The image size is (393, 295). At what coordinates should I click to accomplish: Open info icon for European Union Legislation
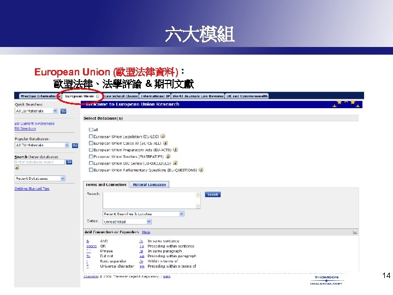[163, 137]
